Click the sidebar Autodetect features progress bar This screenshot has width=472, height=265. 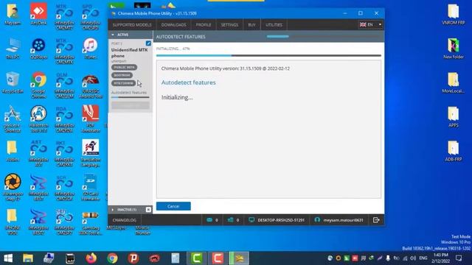point(130,97)
